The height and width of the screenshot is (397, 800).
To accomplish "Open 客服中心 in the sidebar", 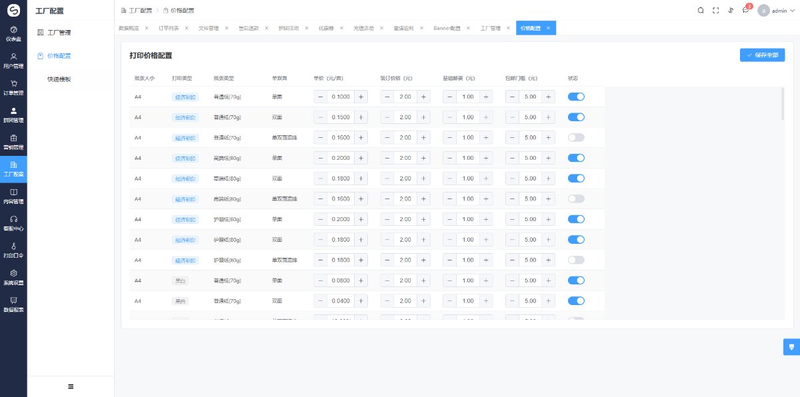I will pos(13,223).
